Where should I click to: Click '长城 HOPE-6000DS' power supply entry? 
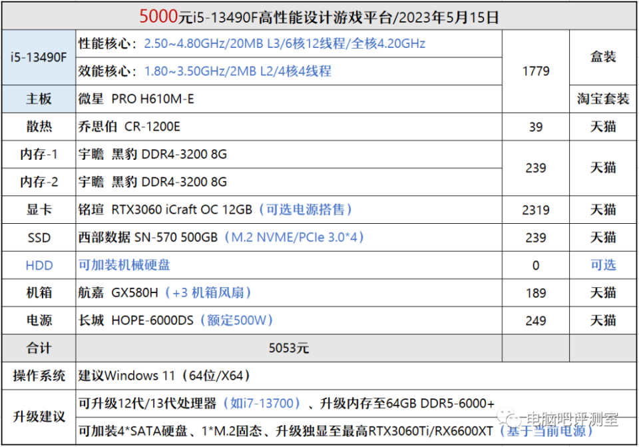(136, 320)
